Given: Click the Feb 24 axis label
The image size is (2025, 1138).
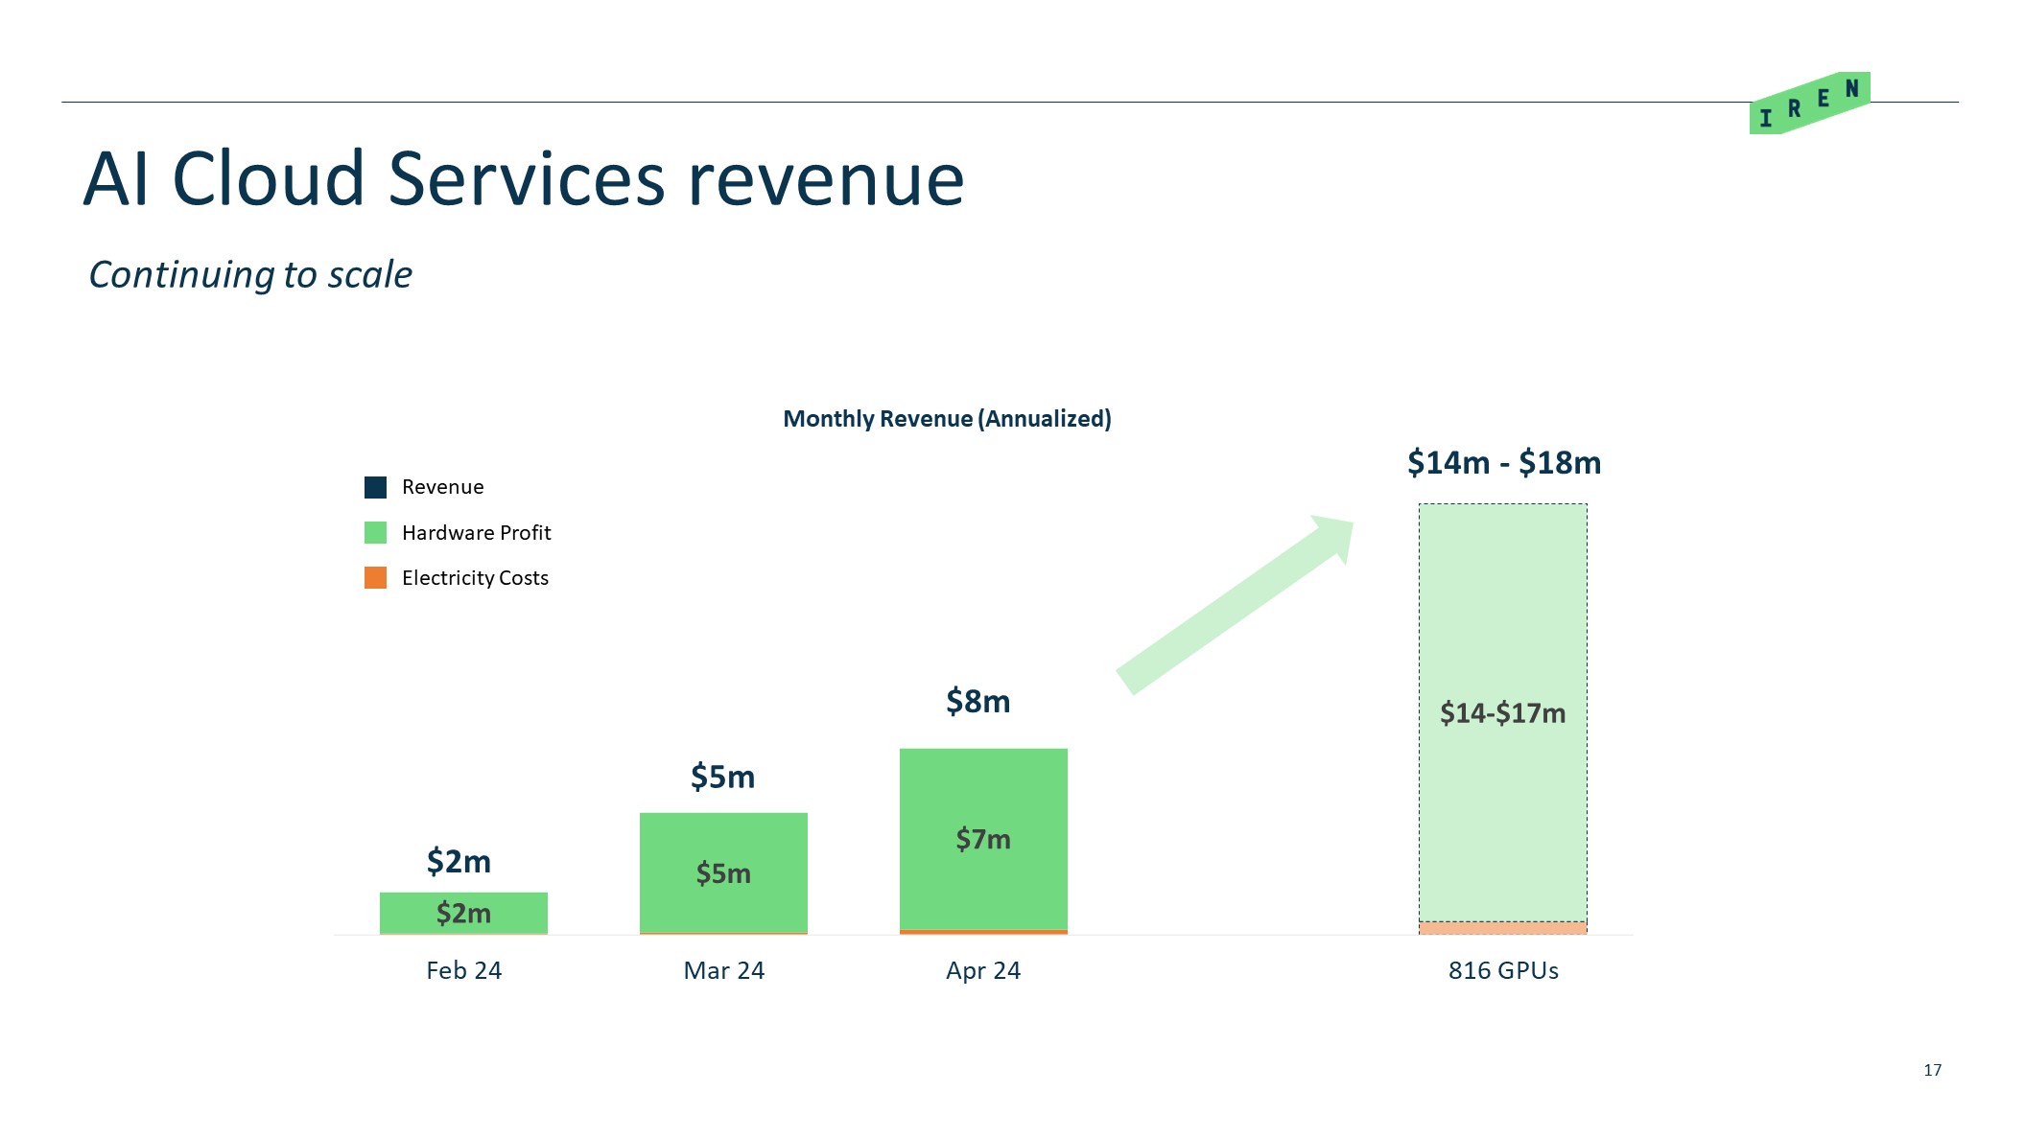Looking at the screenshot, I should click(x=463, y=970).
